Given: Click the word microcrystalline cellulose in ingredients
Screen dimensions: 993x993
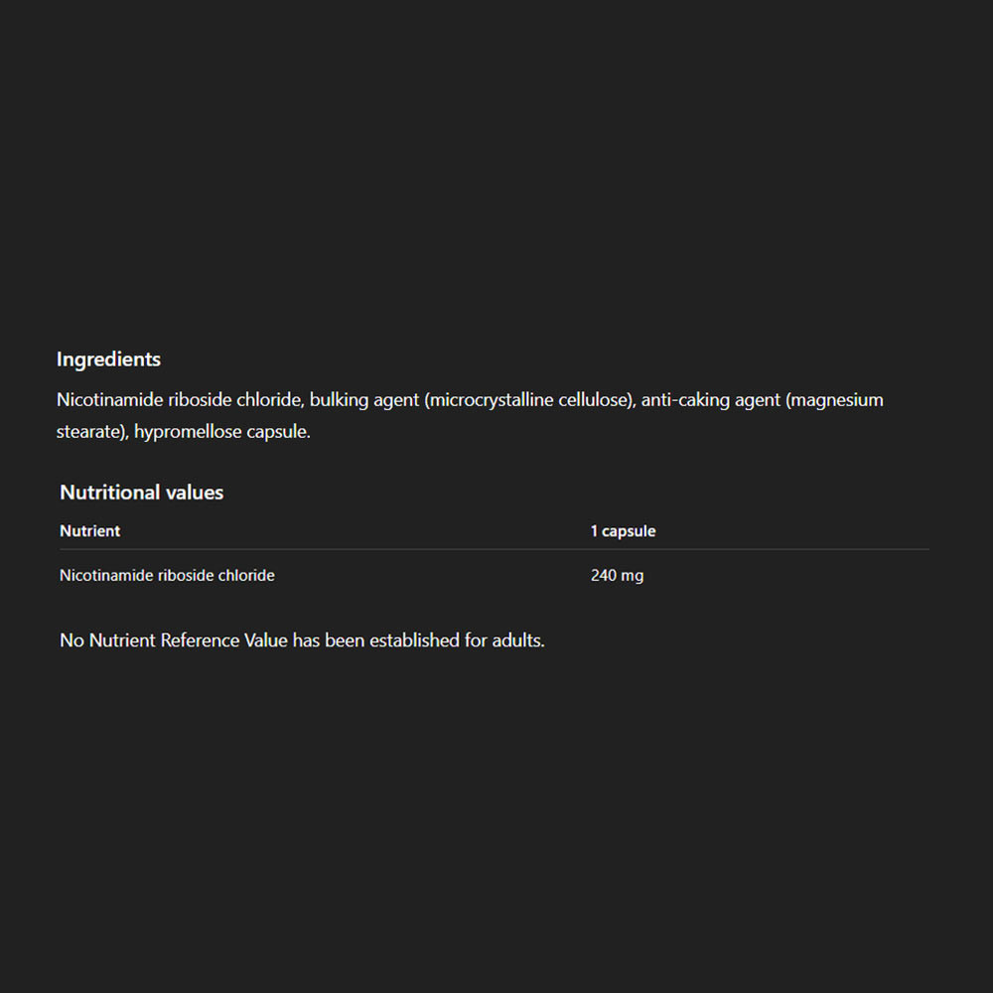Looking at the screenshot, I should point(529,400).
